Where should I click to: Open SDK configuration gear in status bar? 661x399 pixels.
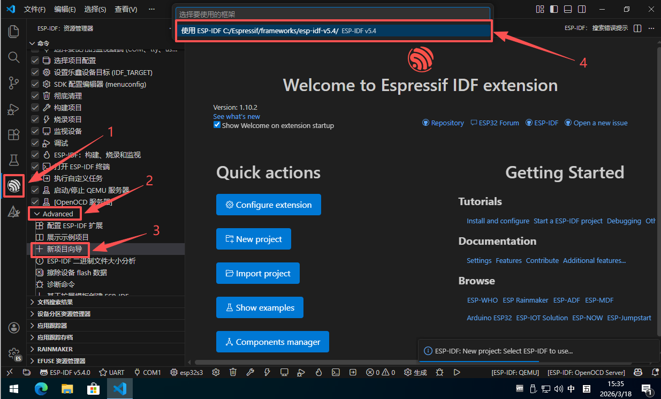coord(216,372)
